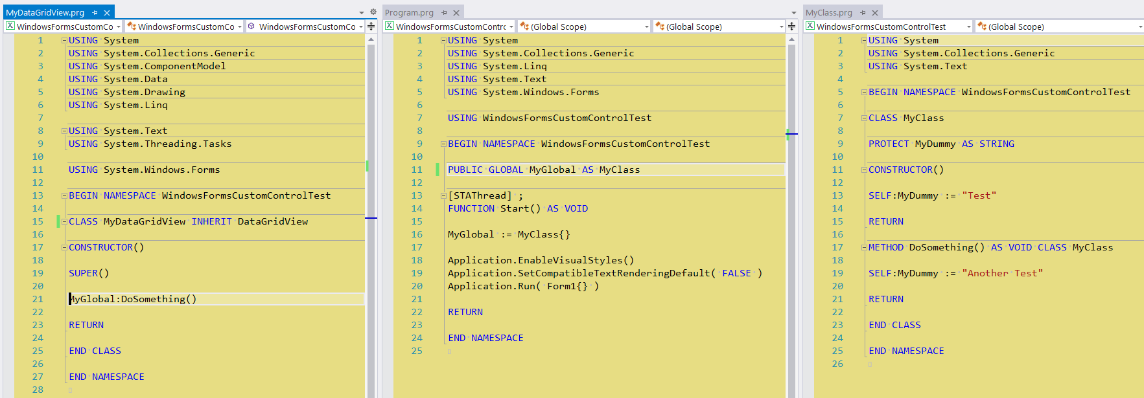Collapse the CLASS MyDataGridView code block

[64, 221]
